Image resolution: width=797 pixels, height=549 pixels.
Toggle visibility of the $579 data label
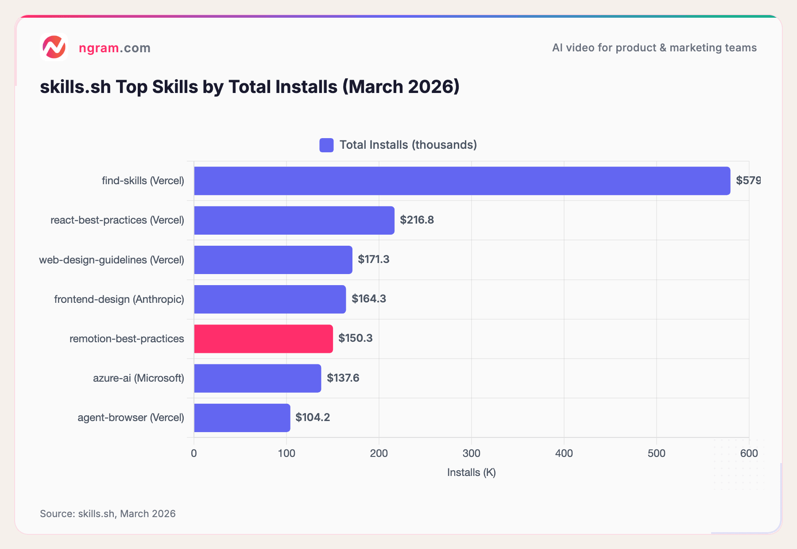(x=748, y=181)
